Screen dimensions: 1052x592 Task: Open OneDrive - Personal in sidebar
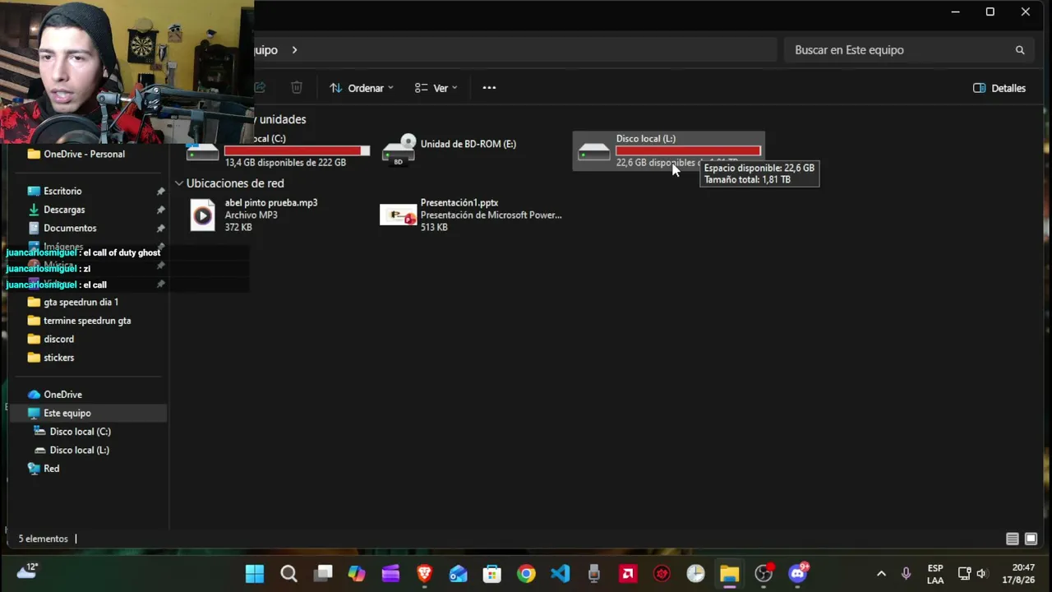click(x=84, y=154)
